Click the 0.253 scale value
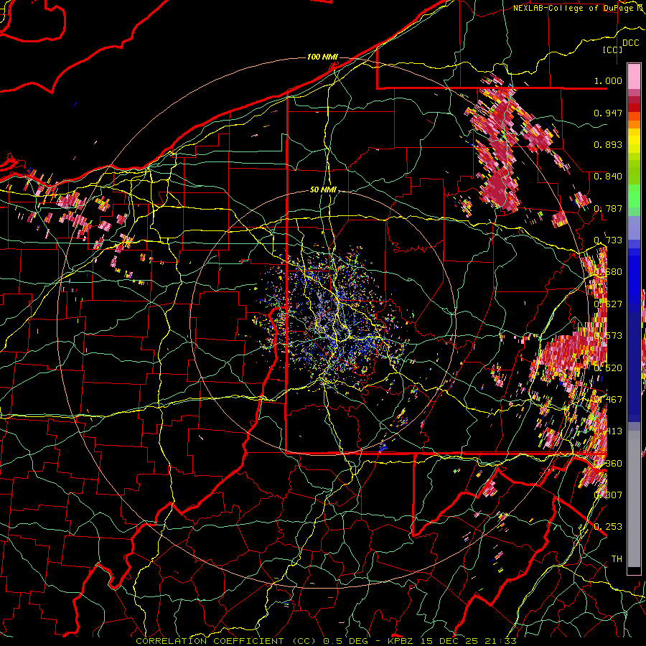 (608, 527)
